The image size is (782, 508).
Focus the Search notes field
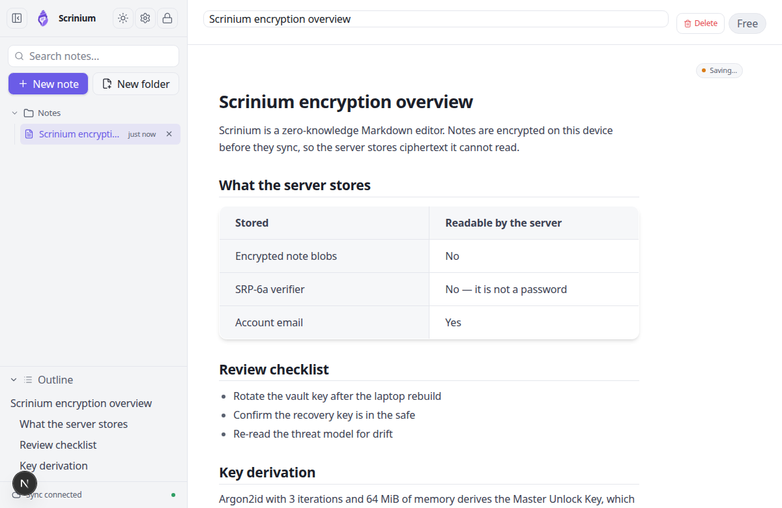tap(93, 56)
